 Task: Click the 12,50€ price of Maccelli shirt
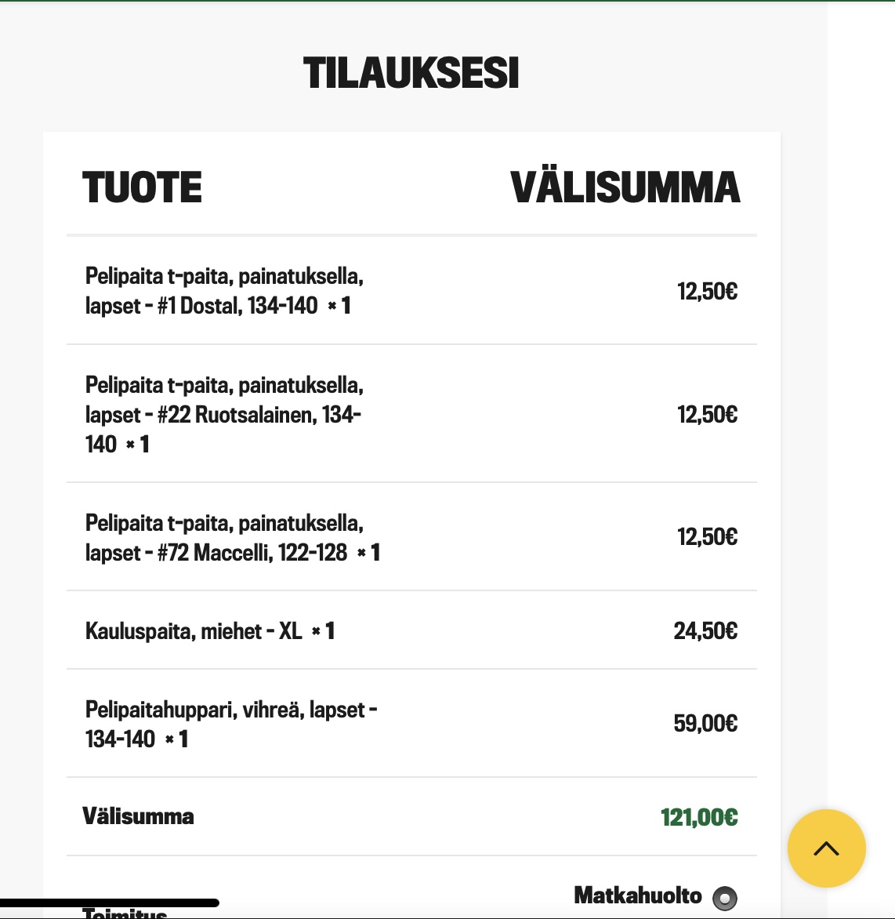pyautogui.click(x=707, y=537)
